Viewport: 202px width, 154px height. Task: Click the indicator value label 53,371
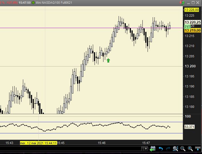(x=189, y=127)
